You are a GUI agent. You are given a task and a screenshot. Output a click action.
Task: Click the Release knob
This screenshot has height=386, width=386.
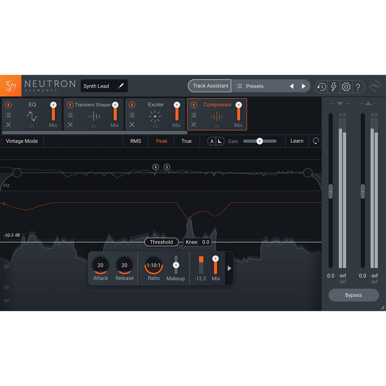click(124, 265)
